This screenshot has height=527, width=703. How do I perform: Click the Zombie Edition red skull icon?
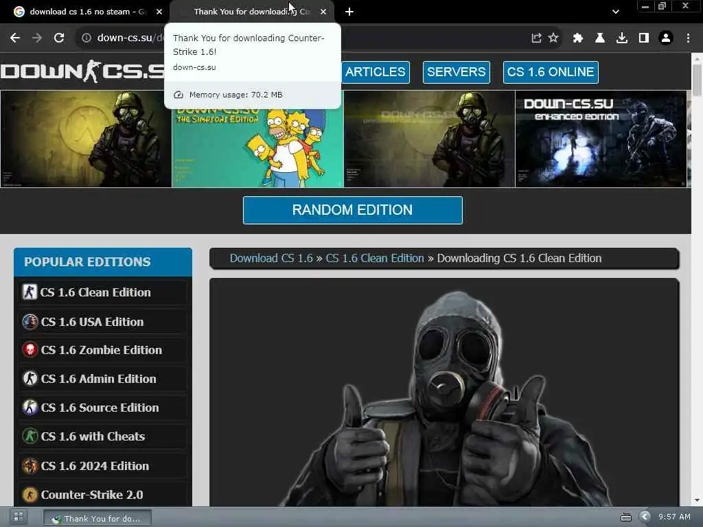(30, 350)
